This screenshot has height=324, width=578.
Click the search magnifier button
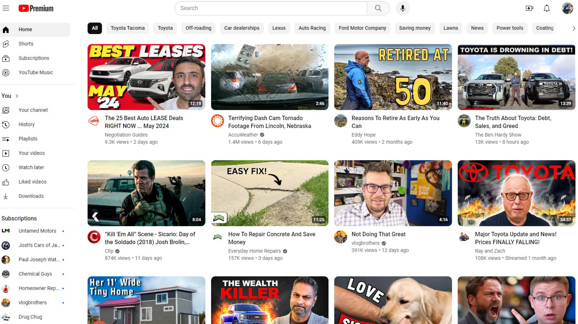tap(378, 8)
